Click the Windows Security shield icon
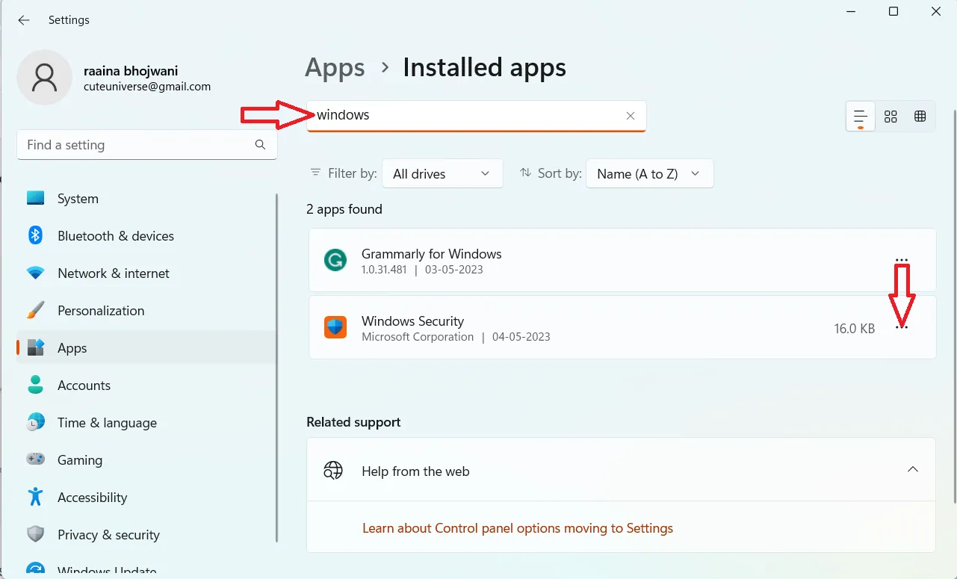Viewport: 957px width, 579px height. point(335,327)
